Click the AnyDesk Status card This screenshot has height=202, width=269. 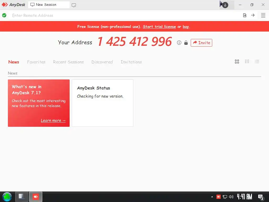point(103,103)
